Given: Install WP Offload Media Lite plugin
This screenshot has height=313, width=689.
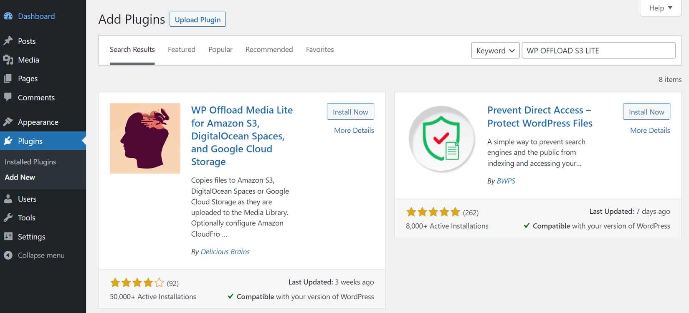Looking at the screenshot, I should 350,112.
